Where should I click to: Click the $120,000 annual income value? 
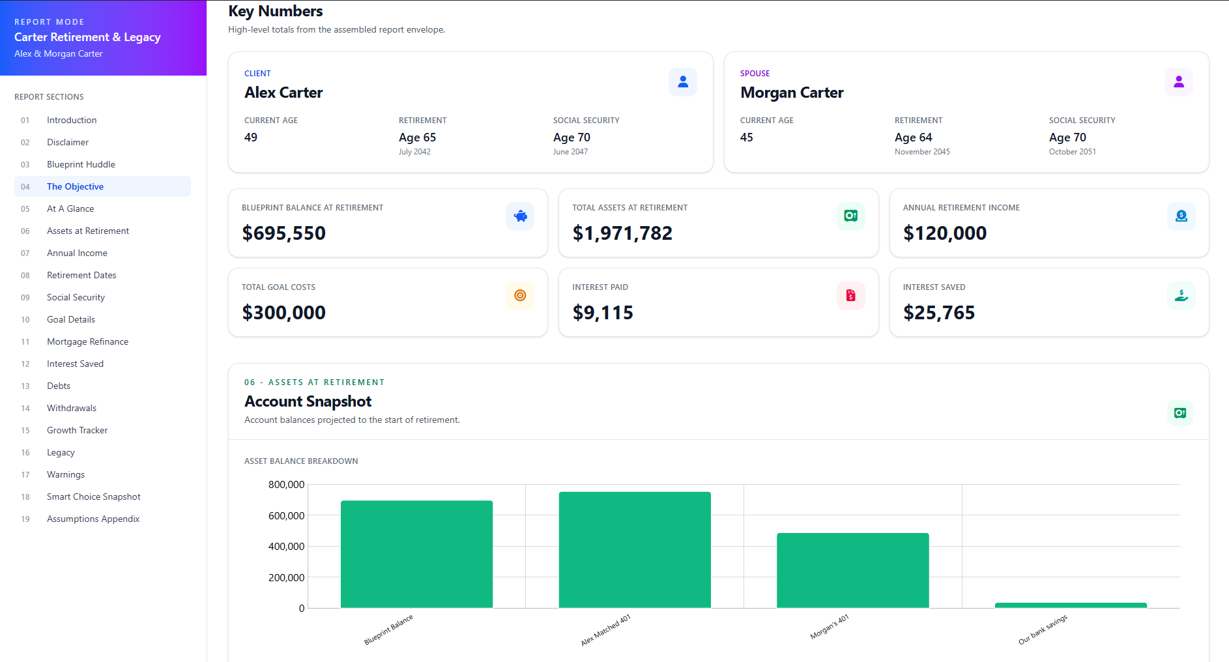point(945,233)
